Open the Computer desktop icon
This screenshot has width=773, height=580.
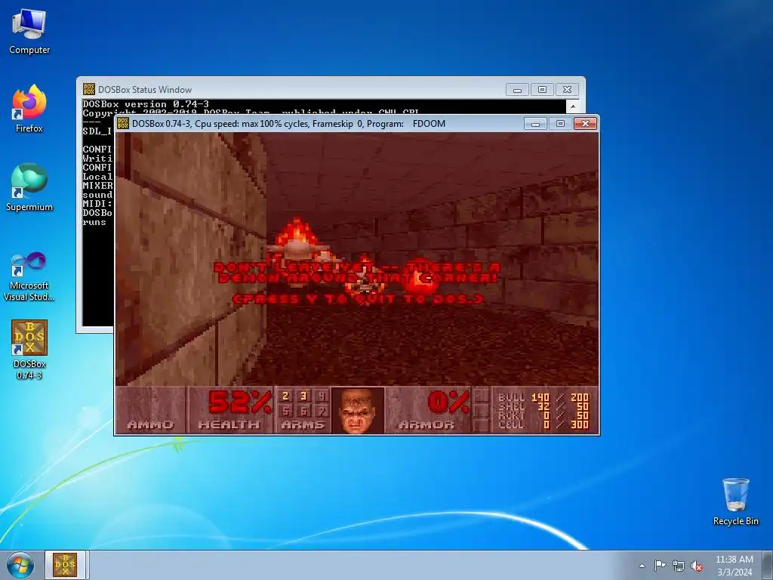tap(29, 32)
